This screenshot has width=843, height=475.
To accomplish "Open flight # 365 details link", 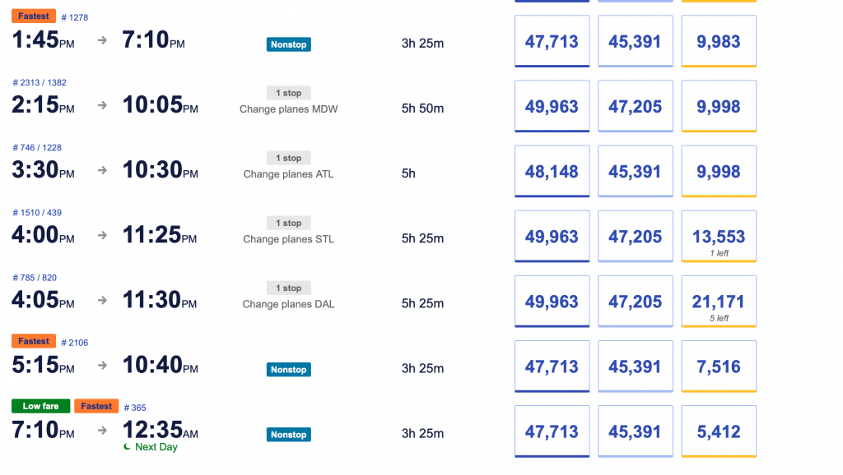I will (135, 408).
